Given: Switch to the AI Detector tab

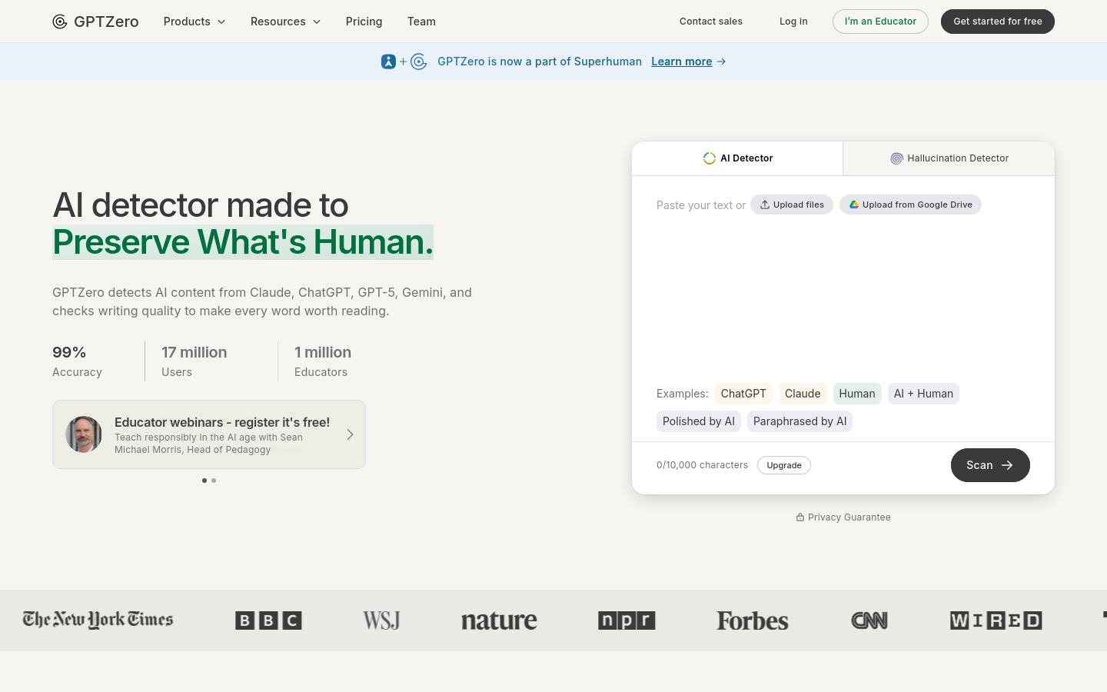Looking at the screenshot, I should click(737, 158).
